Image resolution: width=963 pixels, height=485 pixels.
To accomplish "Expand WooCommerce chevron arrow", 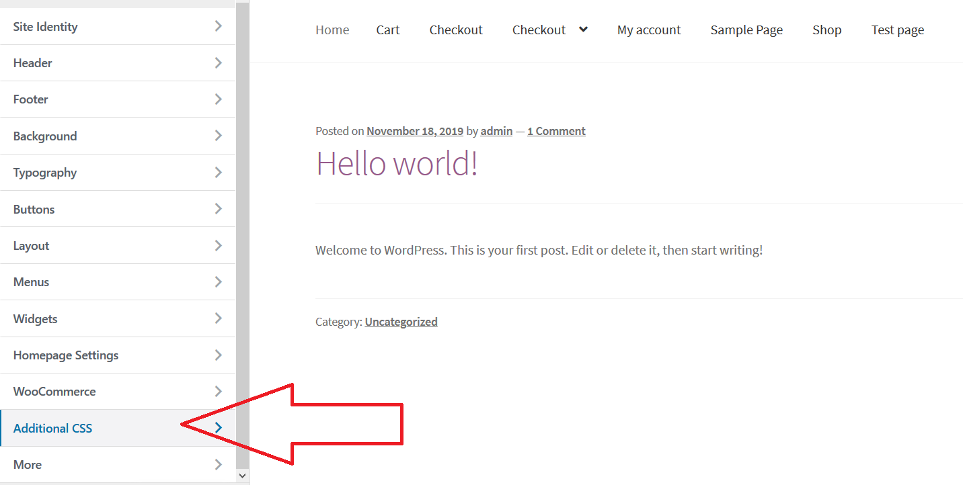I will (218, 391).
